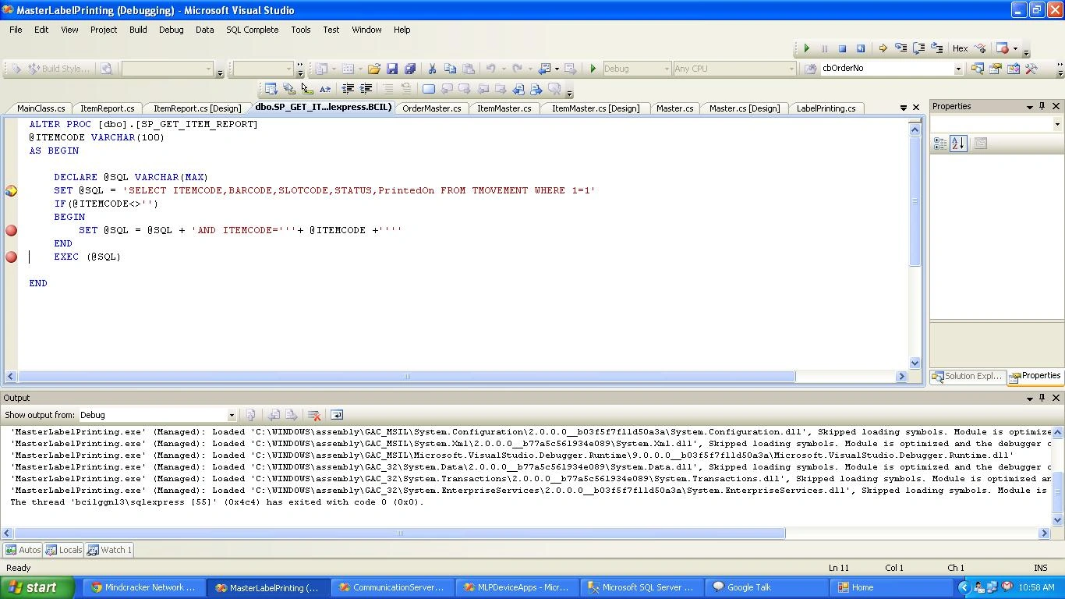Open the Locals window tab
The width and height of the screenshot is (1065, 599).
coord(63,550)
